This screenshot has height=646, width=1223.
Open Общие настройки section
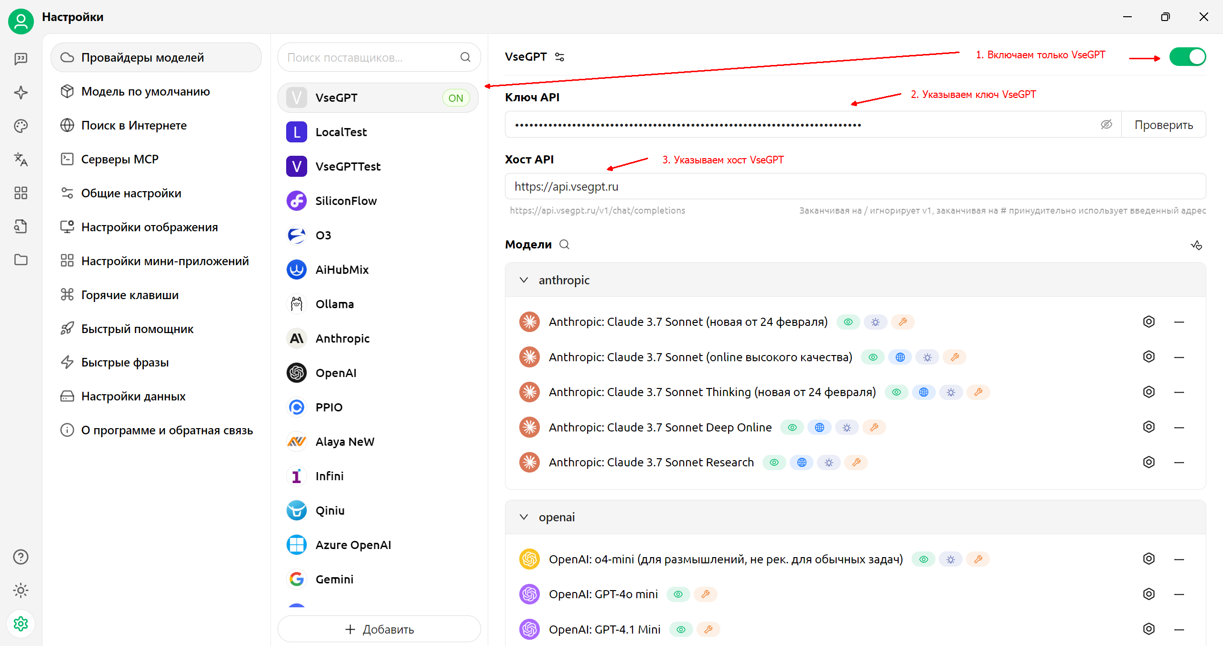point(156,193)
